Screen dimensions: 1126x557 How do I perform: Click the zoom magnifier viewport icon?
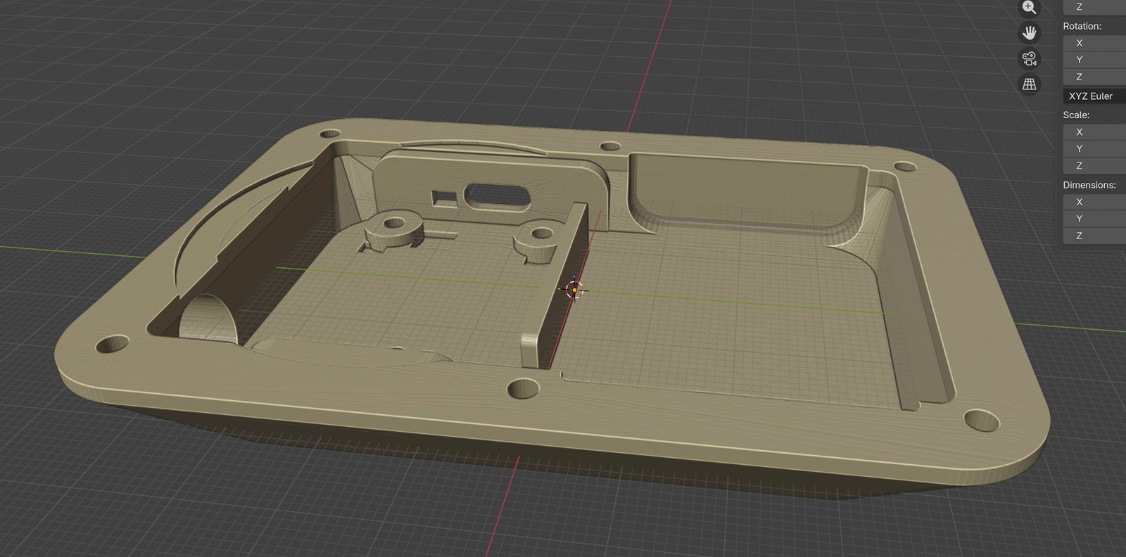(x=1029, y=8)
